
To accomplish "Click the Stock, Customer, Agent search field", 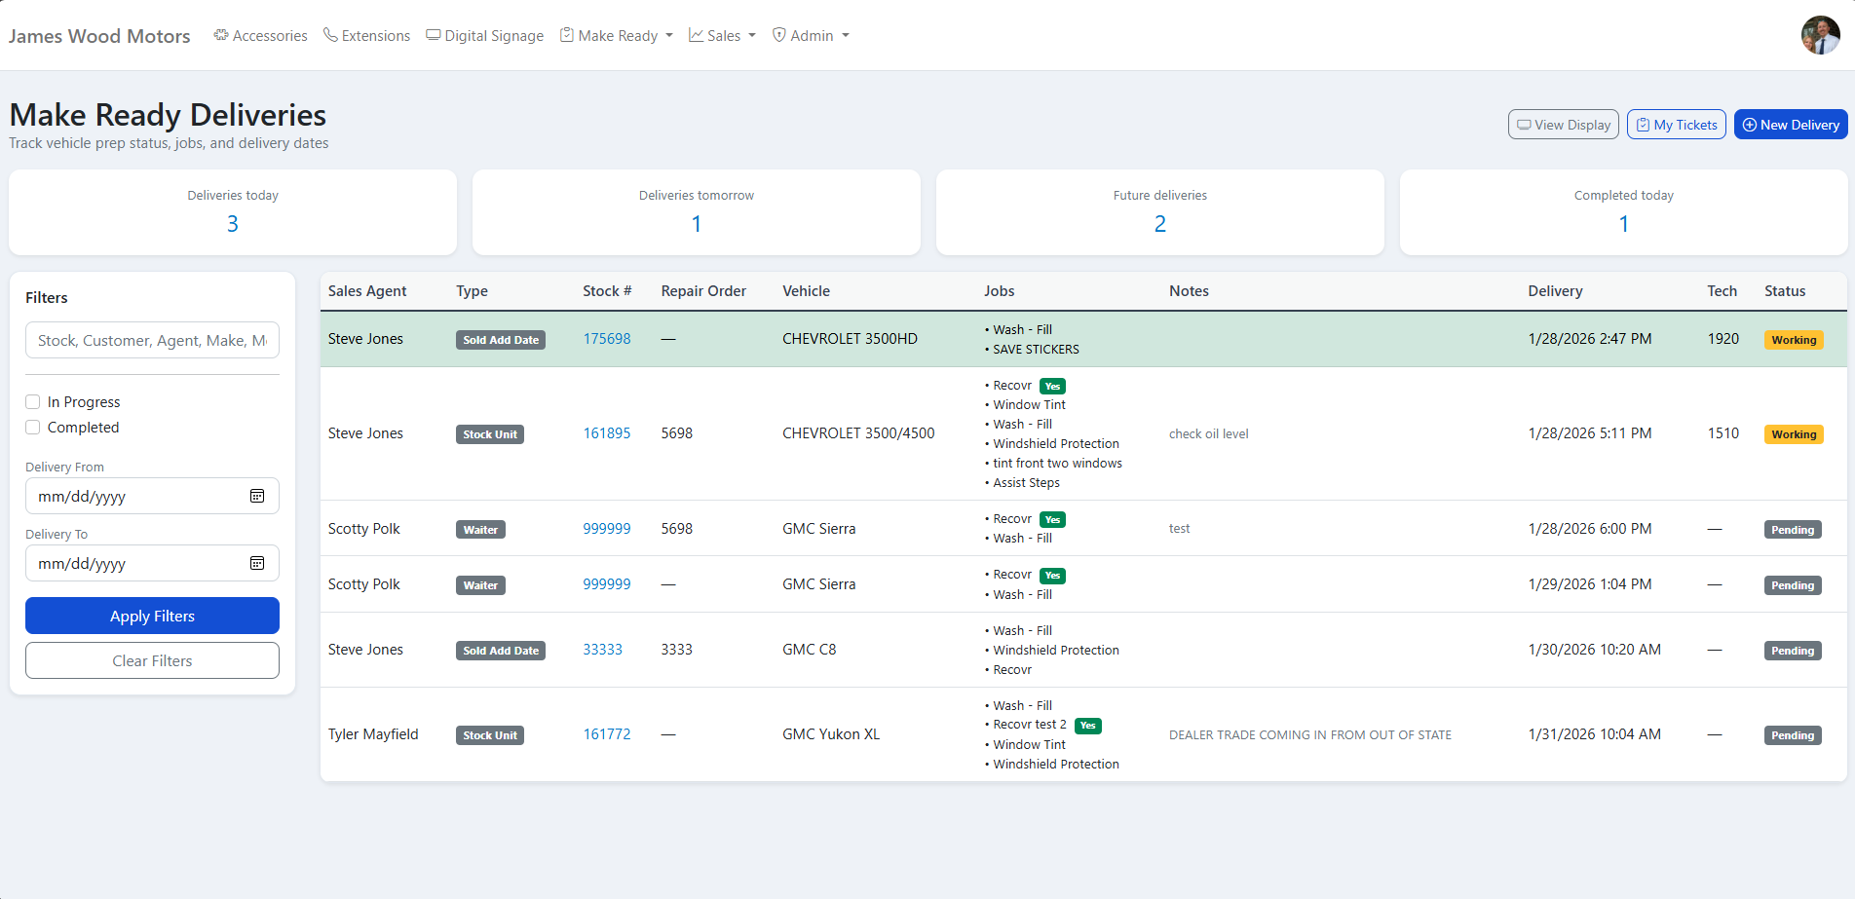I will pos(152,340).
